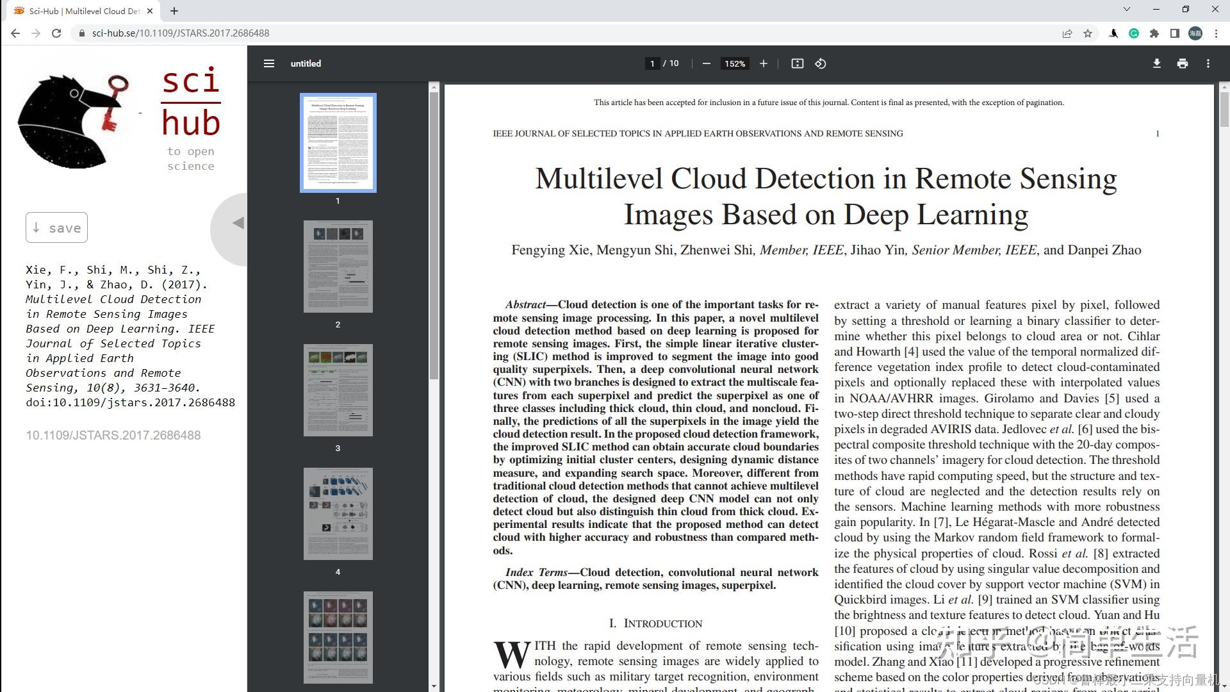Toggle the PDF sidebar menu icon
Image resolution: width=1230 pixels, height=692 pixels.
coord(269,63)
